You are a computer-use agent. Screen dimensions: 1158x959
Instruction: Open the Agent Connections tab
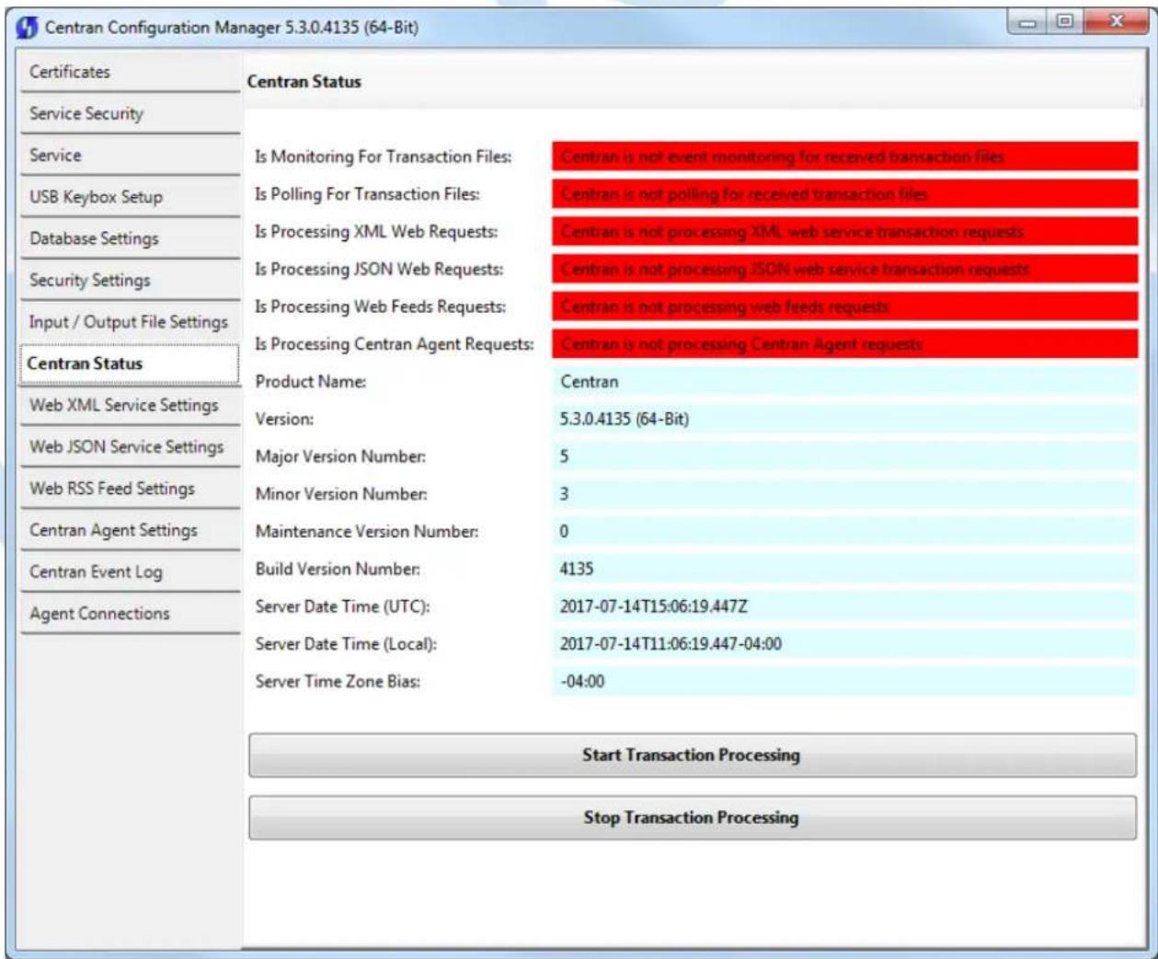pos(130,614)
